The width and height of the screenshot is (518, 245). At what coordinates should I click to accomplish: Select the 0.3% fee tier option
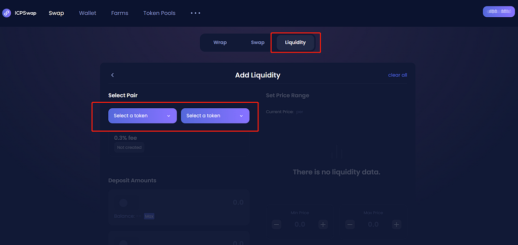[179, 143]
